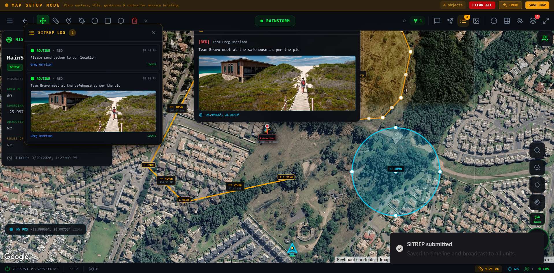Close the SITREP LOG panel
The width and height of the screenshot is (554, 273).
point(154,33)
